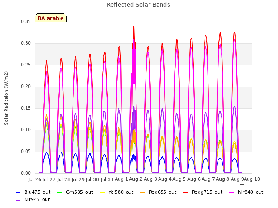The width and height of the screenshot is (278, 208).
Task: Toggle the Nir945_out legend entry
Action: click(33, 200)
